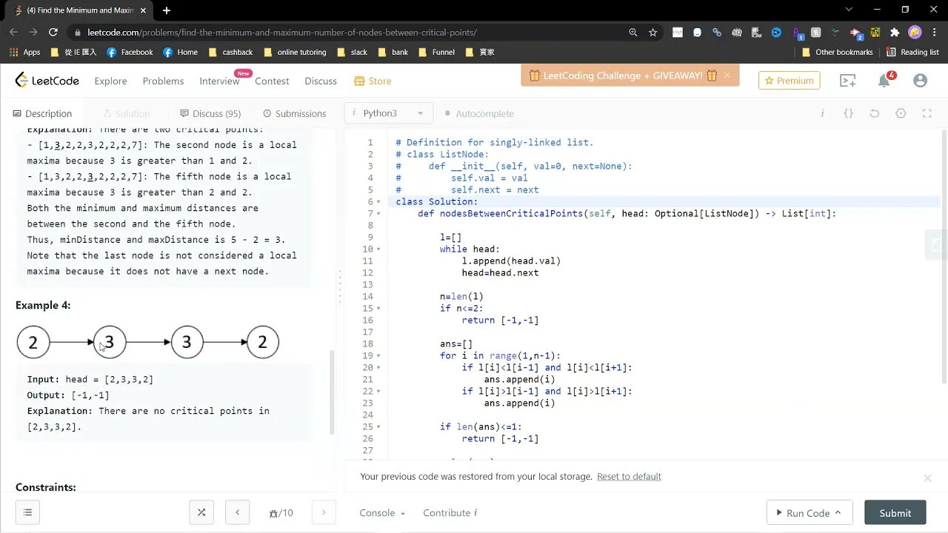Open the LeetCode playground icon
The width and height of the screenshot is (948, 533).
847,81
